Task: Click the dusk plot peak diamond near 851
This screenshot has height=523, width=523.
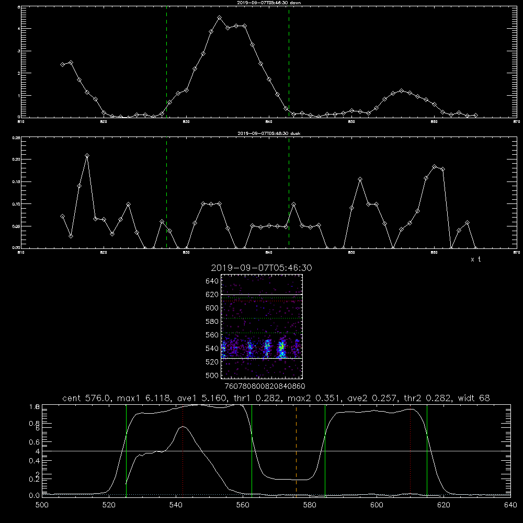Action: 360,179
